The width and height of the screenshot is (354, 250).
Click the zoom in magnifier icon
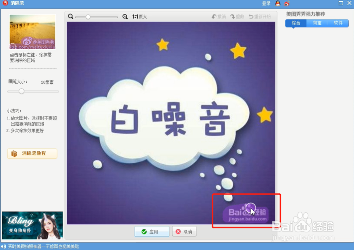point(125,17)
